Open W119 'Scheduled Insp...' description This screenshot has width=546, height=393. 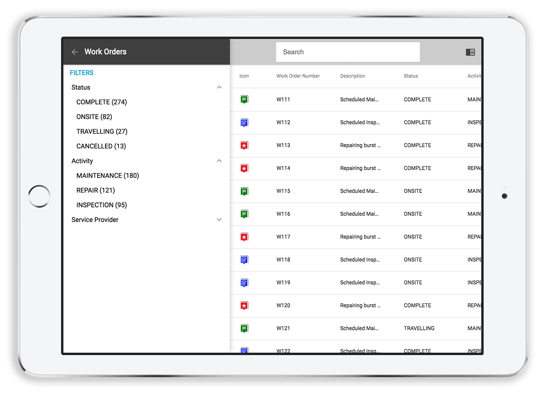[x=360, y=283]
